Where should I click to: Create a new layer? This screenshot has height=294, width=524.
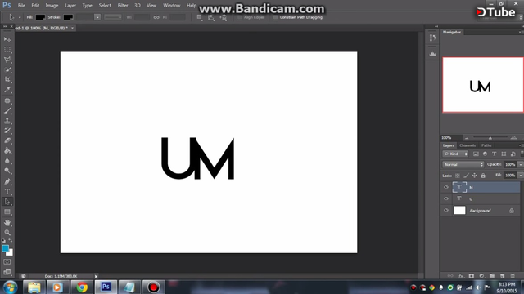pyautogui.click(x=502, y=276)
